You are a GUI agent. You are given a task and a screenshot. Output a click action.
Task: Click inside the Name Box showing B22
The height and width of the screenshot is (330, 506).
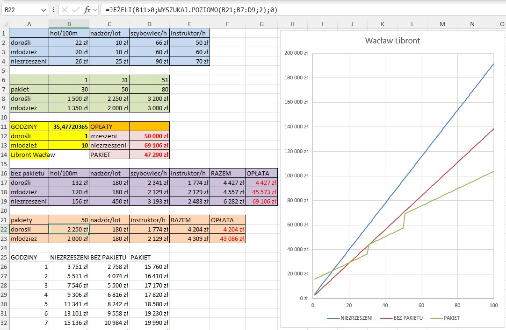(x=21, y=10)
